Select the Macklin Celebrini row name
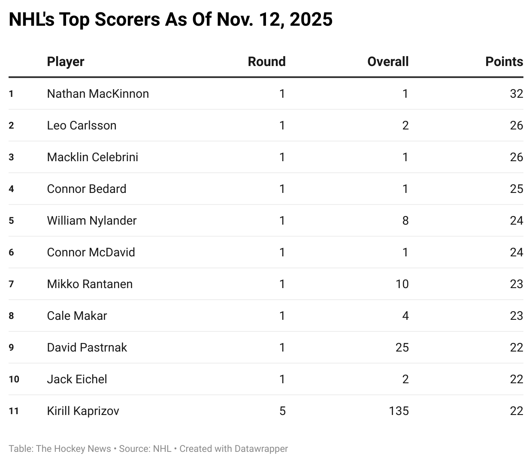 (93, 157)
